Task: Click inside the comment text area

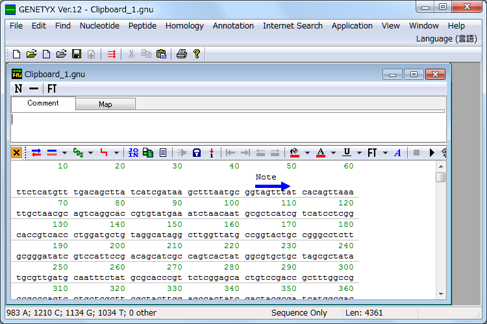Action: (229, 127)
